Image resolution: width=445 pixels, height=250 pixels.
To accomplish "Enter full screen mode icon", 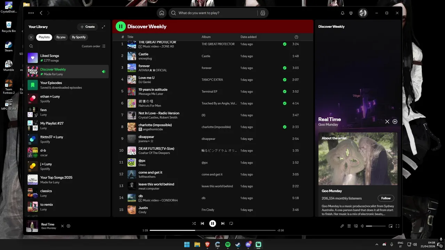I will (x=397, y=226).
